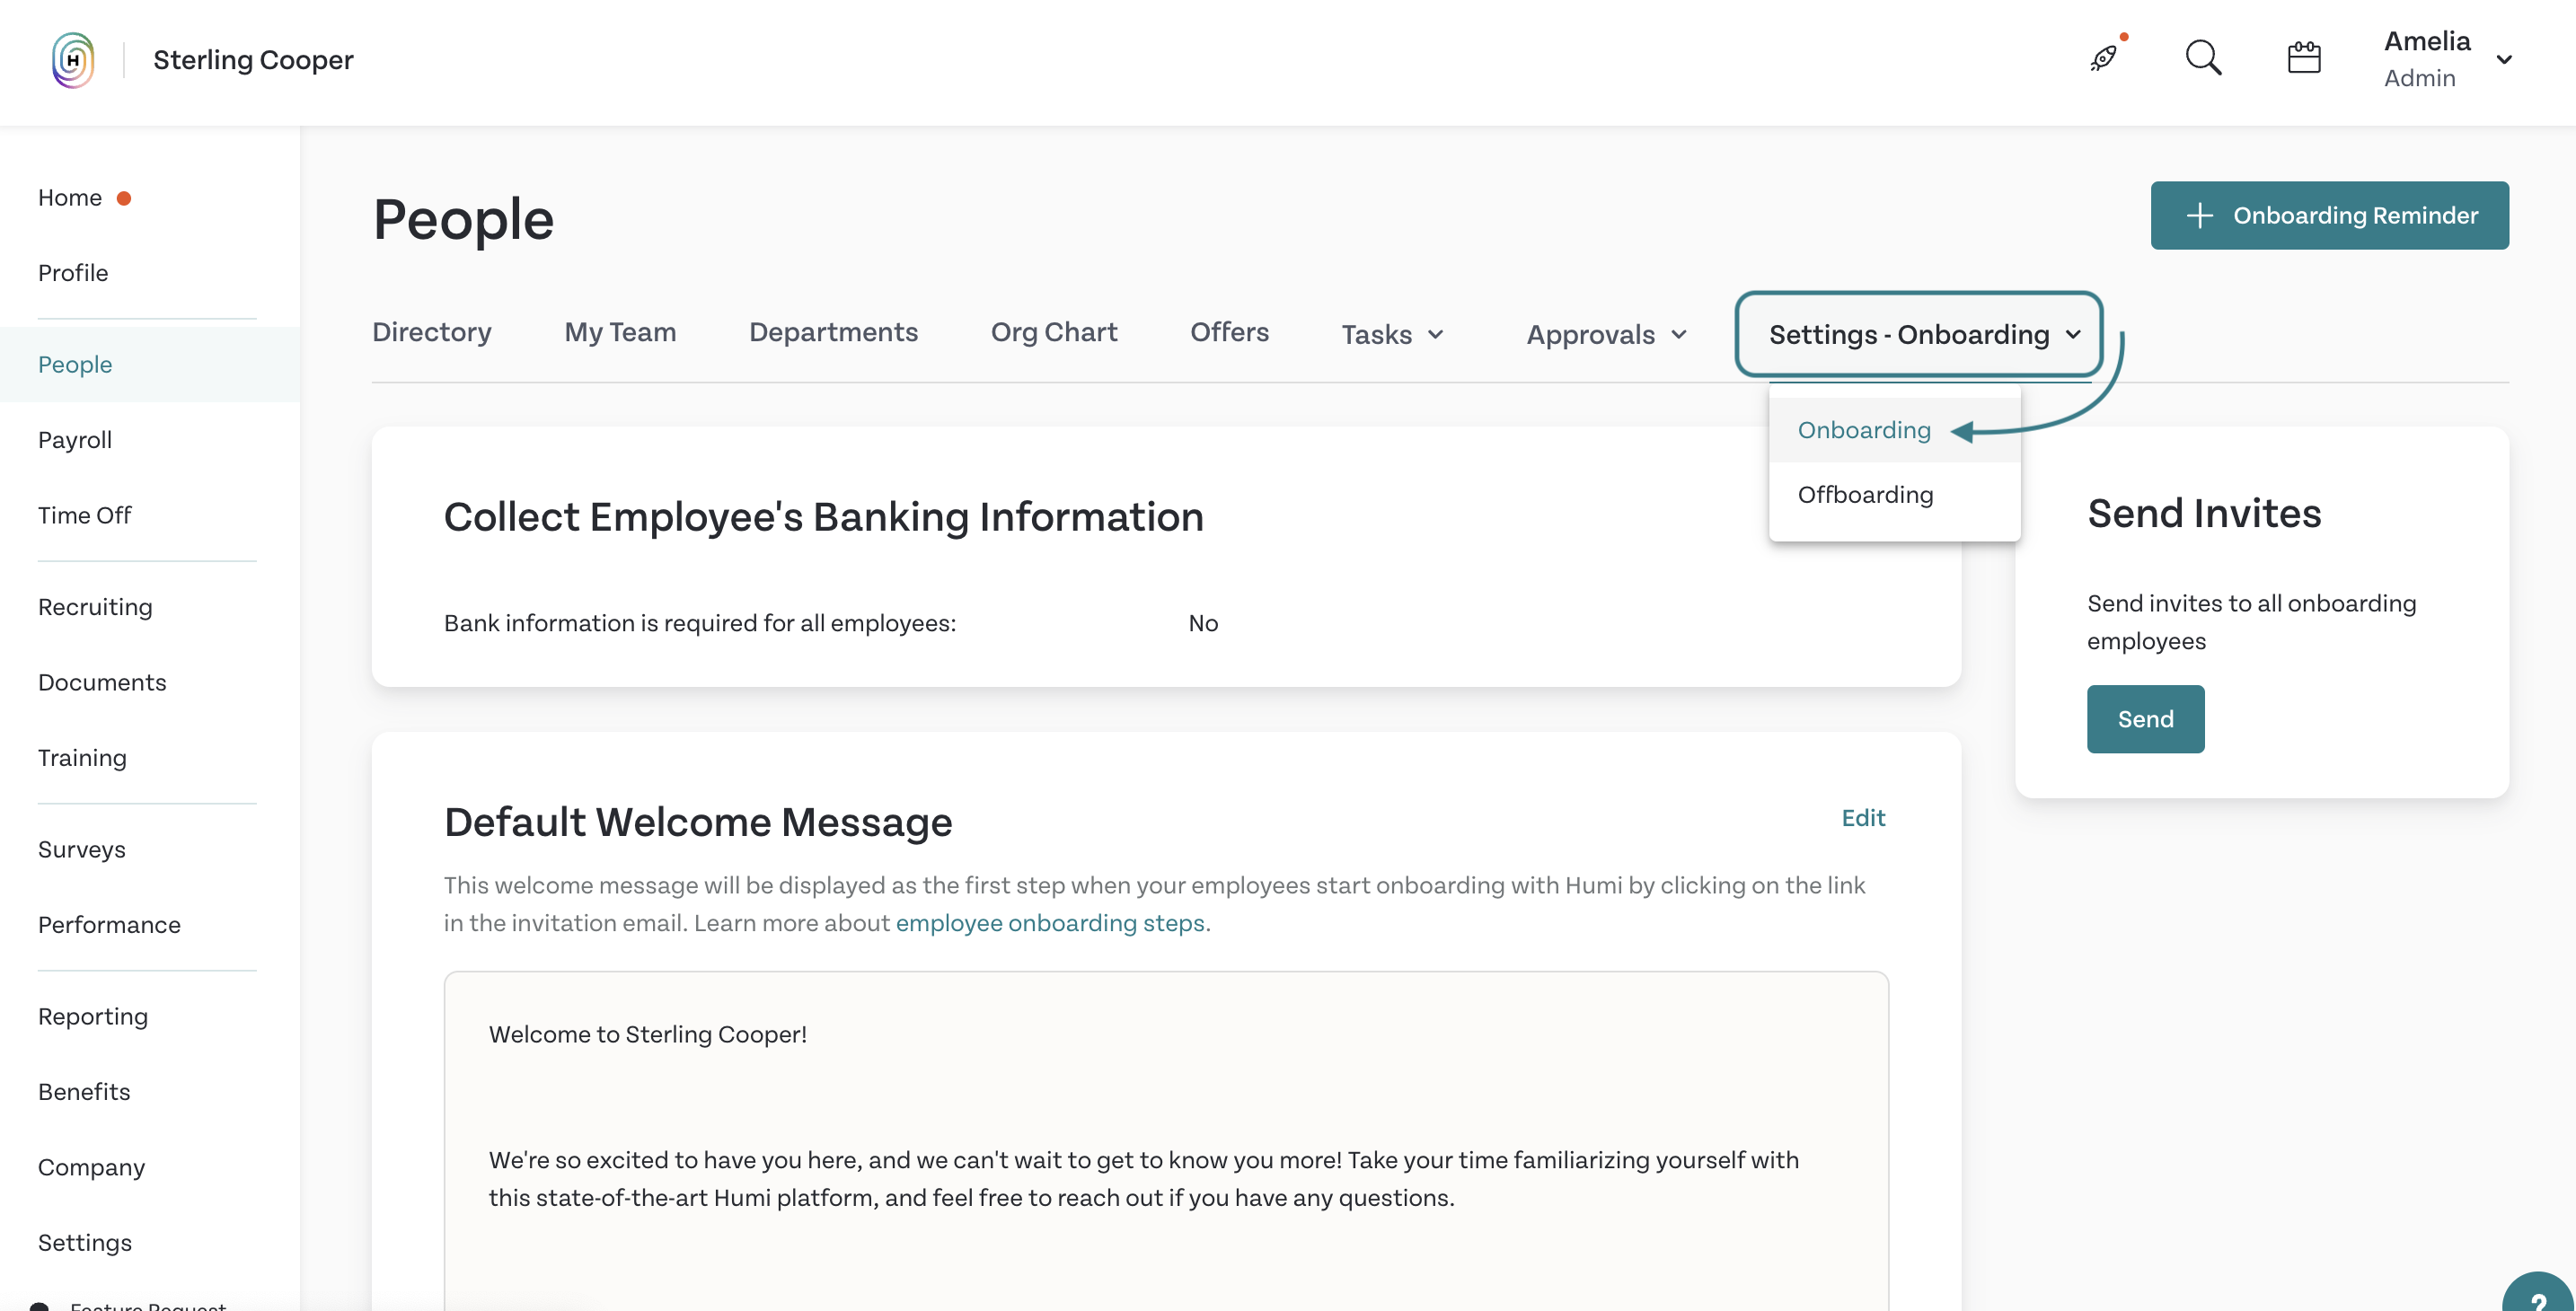Open the calendar icon in header
2576x1311 pixels.
pos(2304,58)
